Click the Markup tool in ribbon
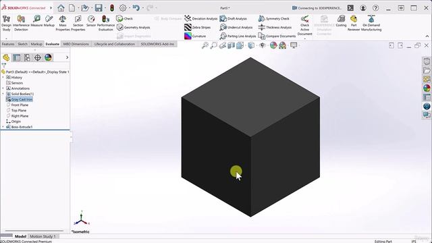Image resolution: width=432 pixels, height=243 pixels. click(49, 21)
